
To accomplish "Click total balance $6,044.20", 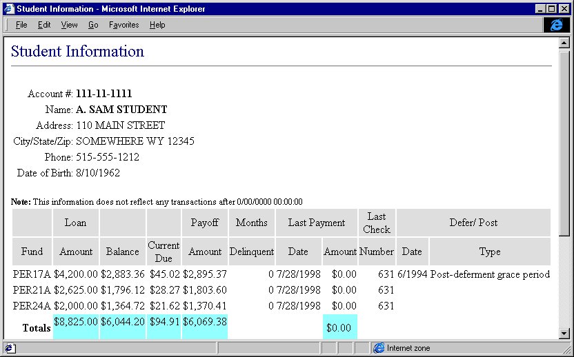I will click(123, 322).
